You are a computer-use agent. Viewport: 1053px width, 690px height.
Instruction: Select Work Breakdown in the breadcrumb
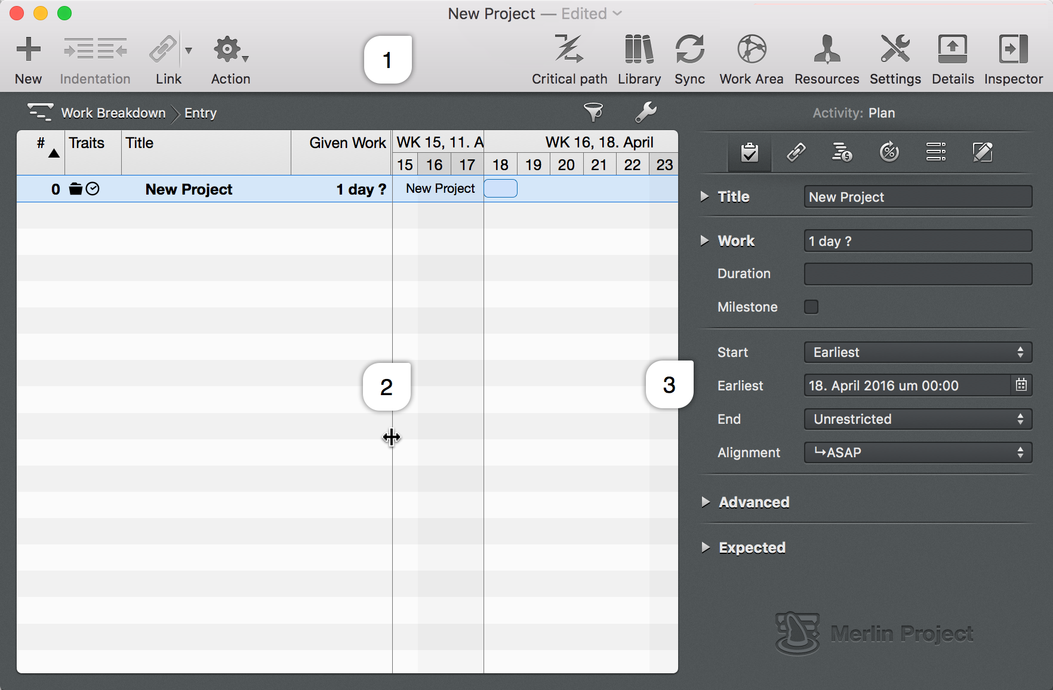pyautogui.click(x=113, y=113)
